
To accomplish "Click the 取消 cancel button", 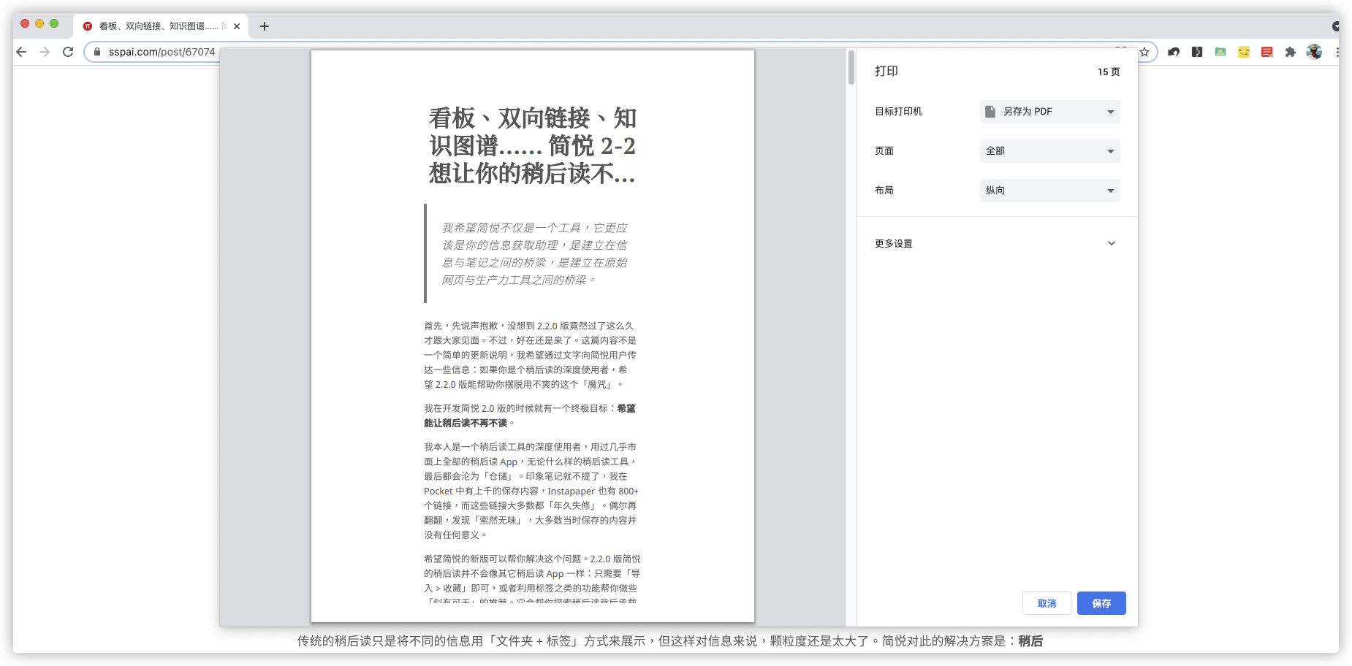I will [x=1047, y=603].
